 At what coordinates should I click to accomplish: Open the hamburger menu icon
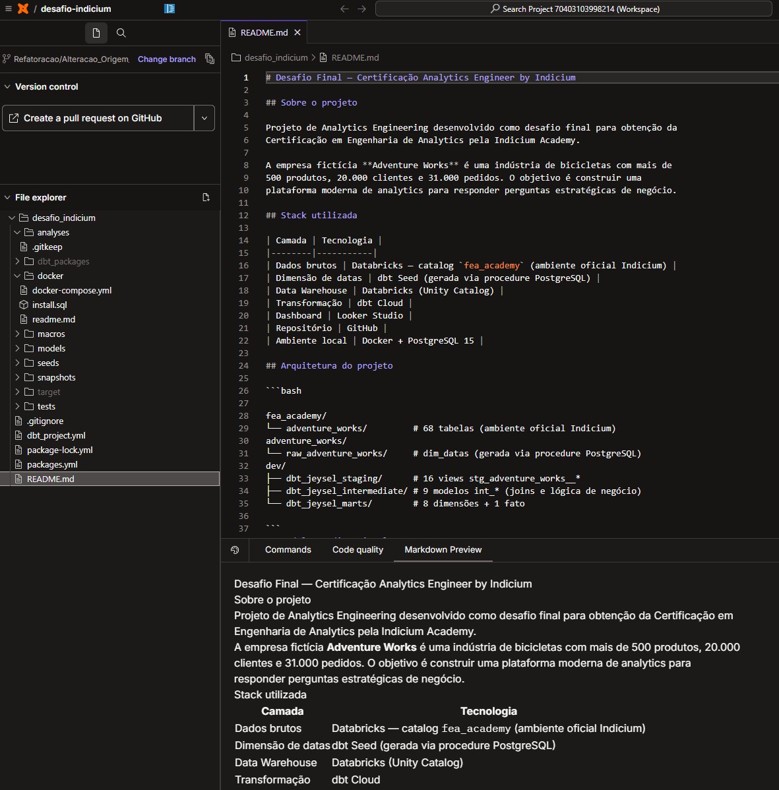pos(9,9)
